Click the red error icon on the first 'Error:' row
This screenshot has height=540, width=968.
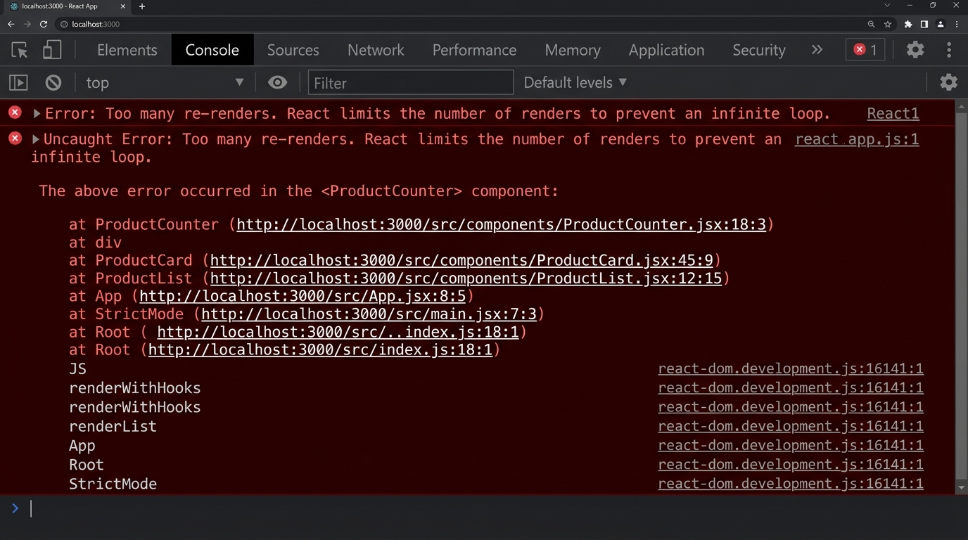click(x=15, y=112)
